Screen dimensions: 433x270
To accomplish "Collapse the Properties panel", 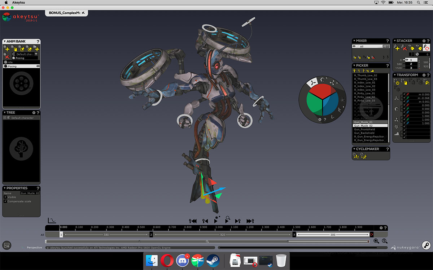I will point(5,188).
